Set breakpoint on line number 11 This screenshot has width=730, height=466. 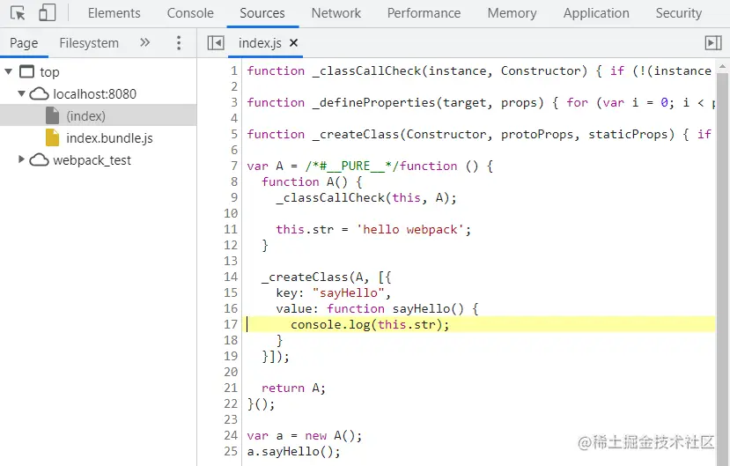click(231, 229)
